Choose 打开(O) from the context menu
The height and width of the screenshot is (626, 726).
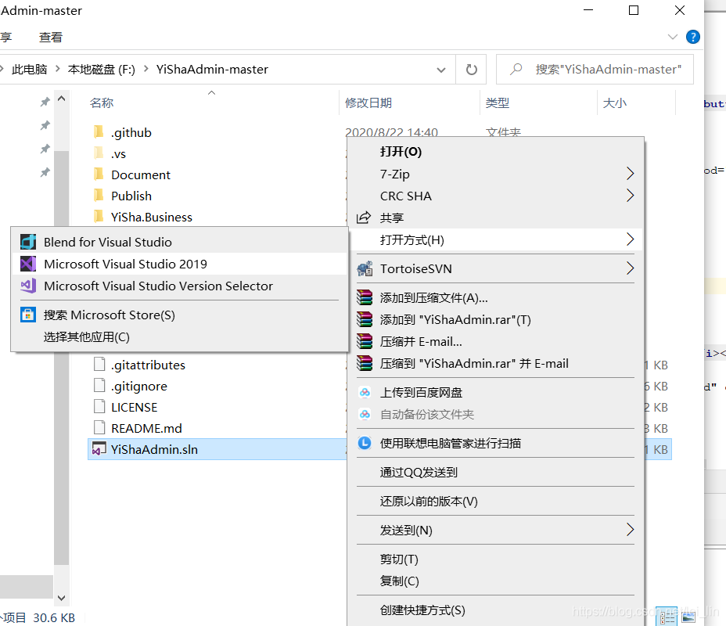[496, 152]
